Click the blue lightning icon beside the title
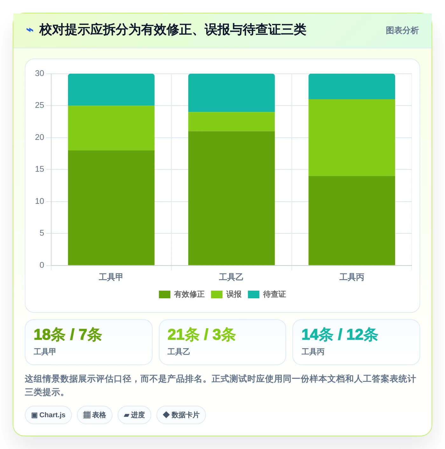 tap(30, 30)
